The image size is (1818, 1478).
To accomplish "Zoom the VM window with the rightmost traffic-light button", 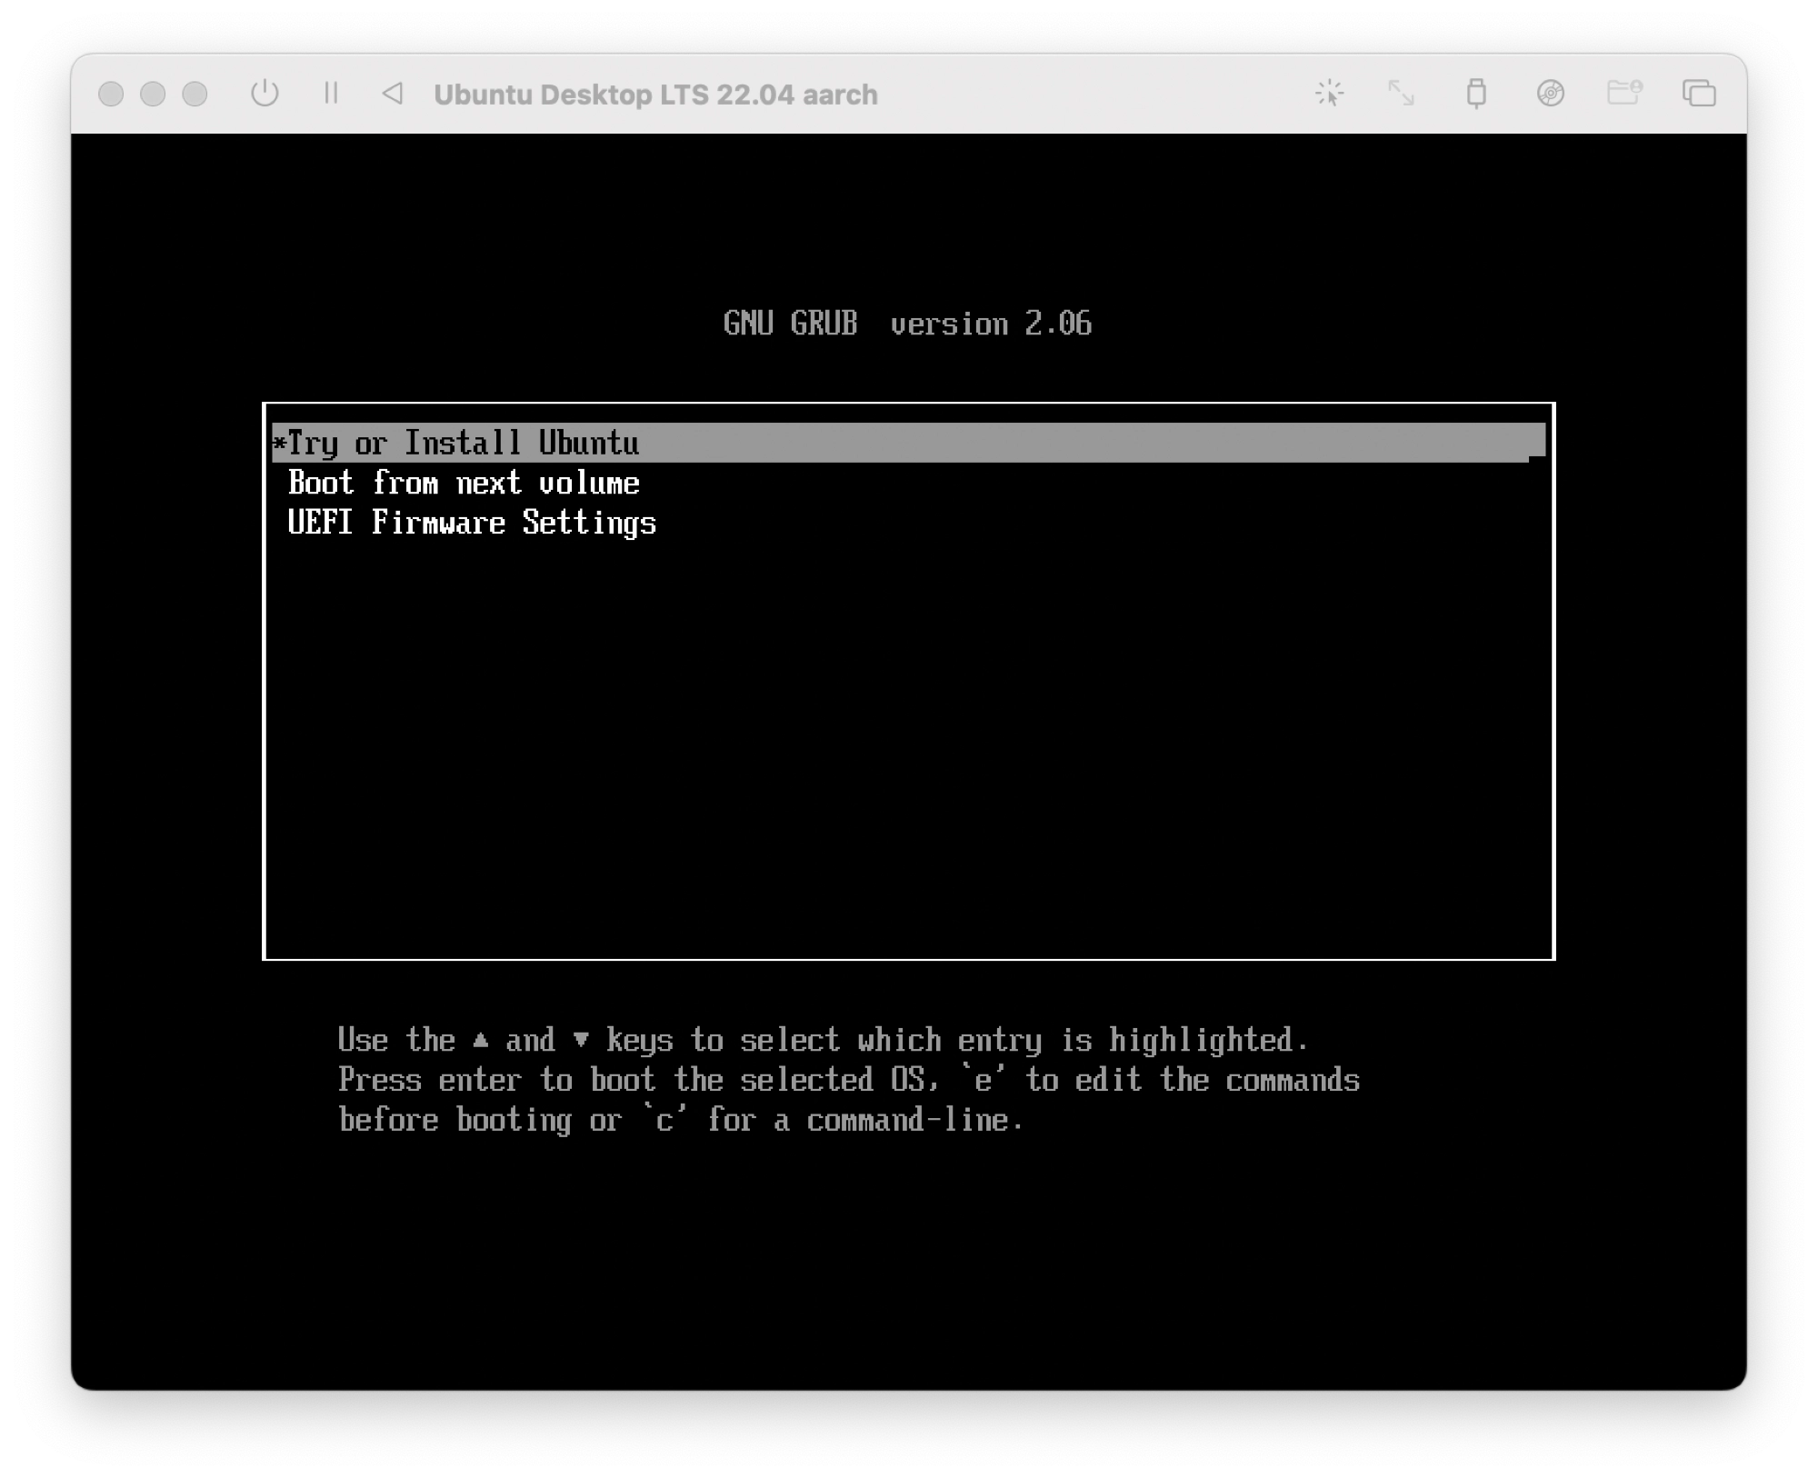I will [x=195, y=94].
